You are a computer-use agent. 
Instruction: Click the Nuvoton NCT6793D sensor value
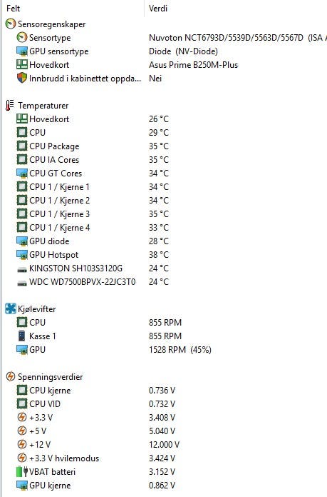tap(238, 38)
